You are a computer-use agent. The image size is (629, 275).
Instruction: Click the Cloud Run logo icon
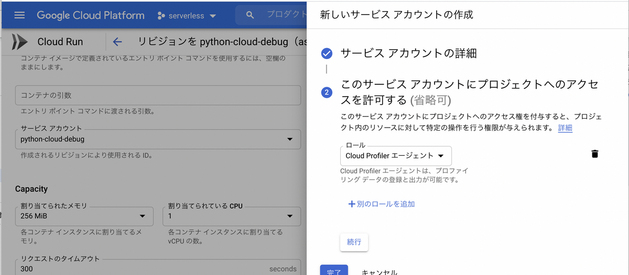point(19,42)
